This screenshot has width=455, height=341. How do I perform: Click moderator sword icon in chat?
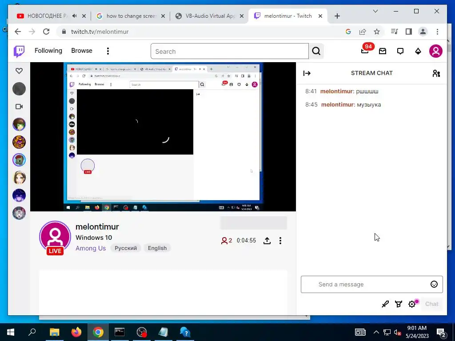[385, 304]
